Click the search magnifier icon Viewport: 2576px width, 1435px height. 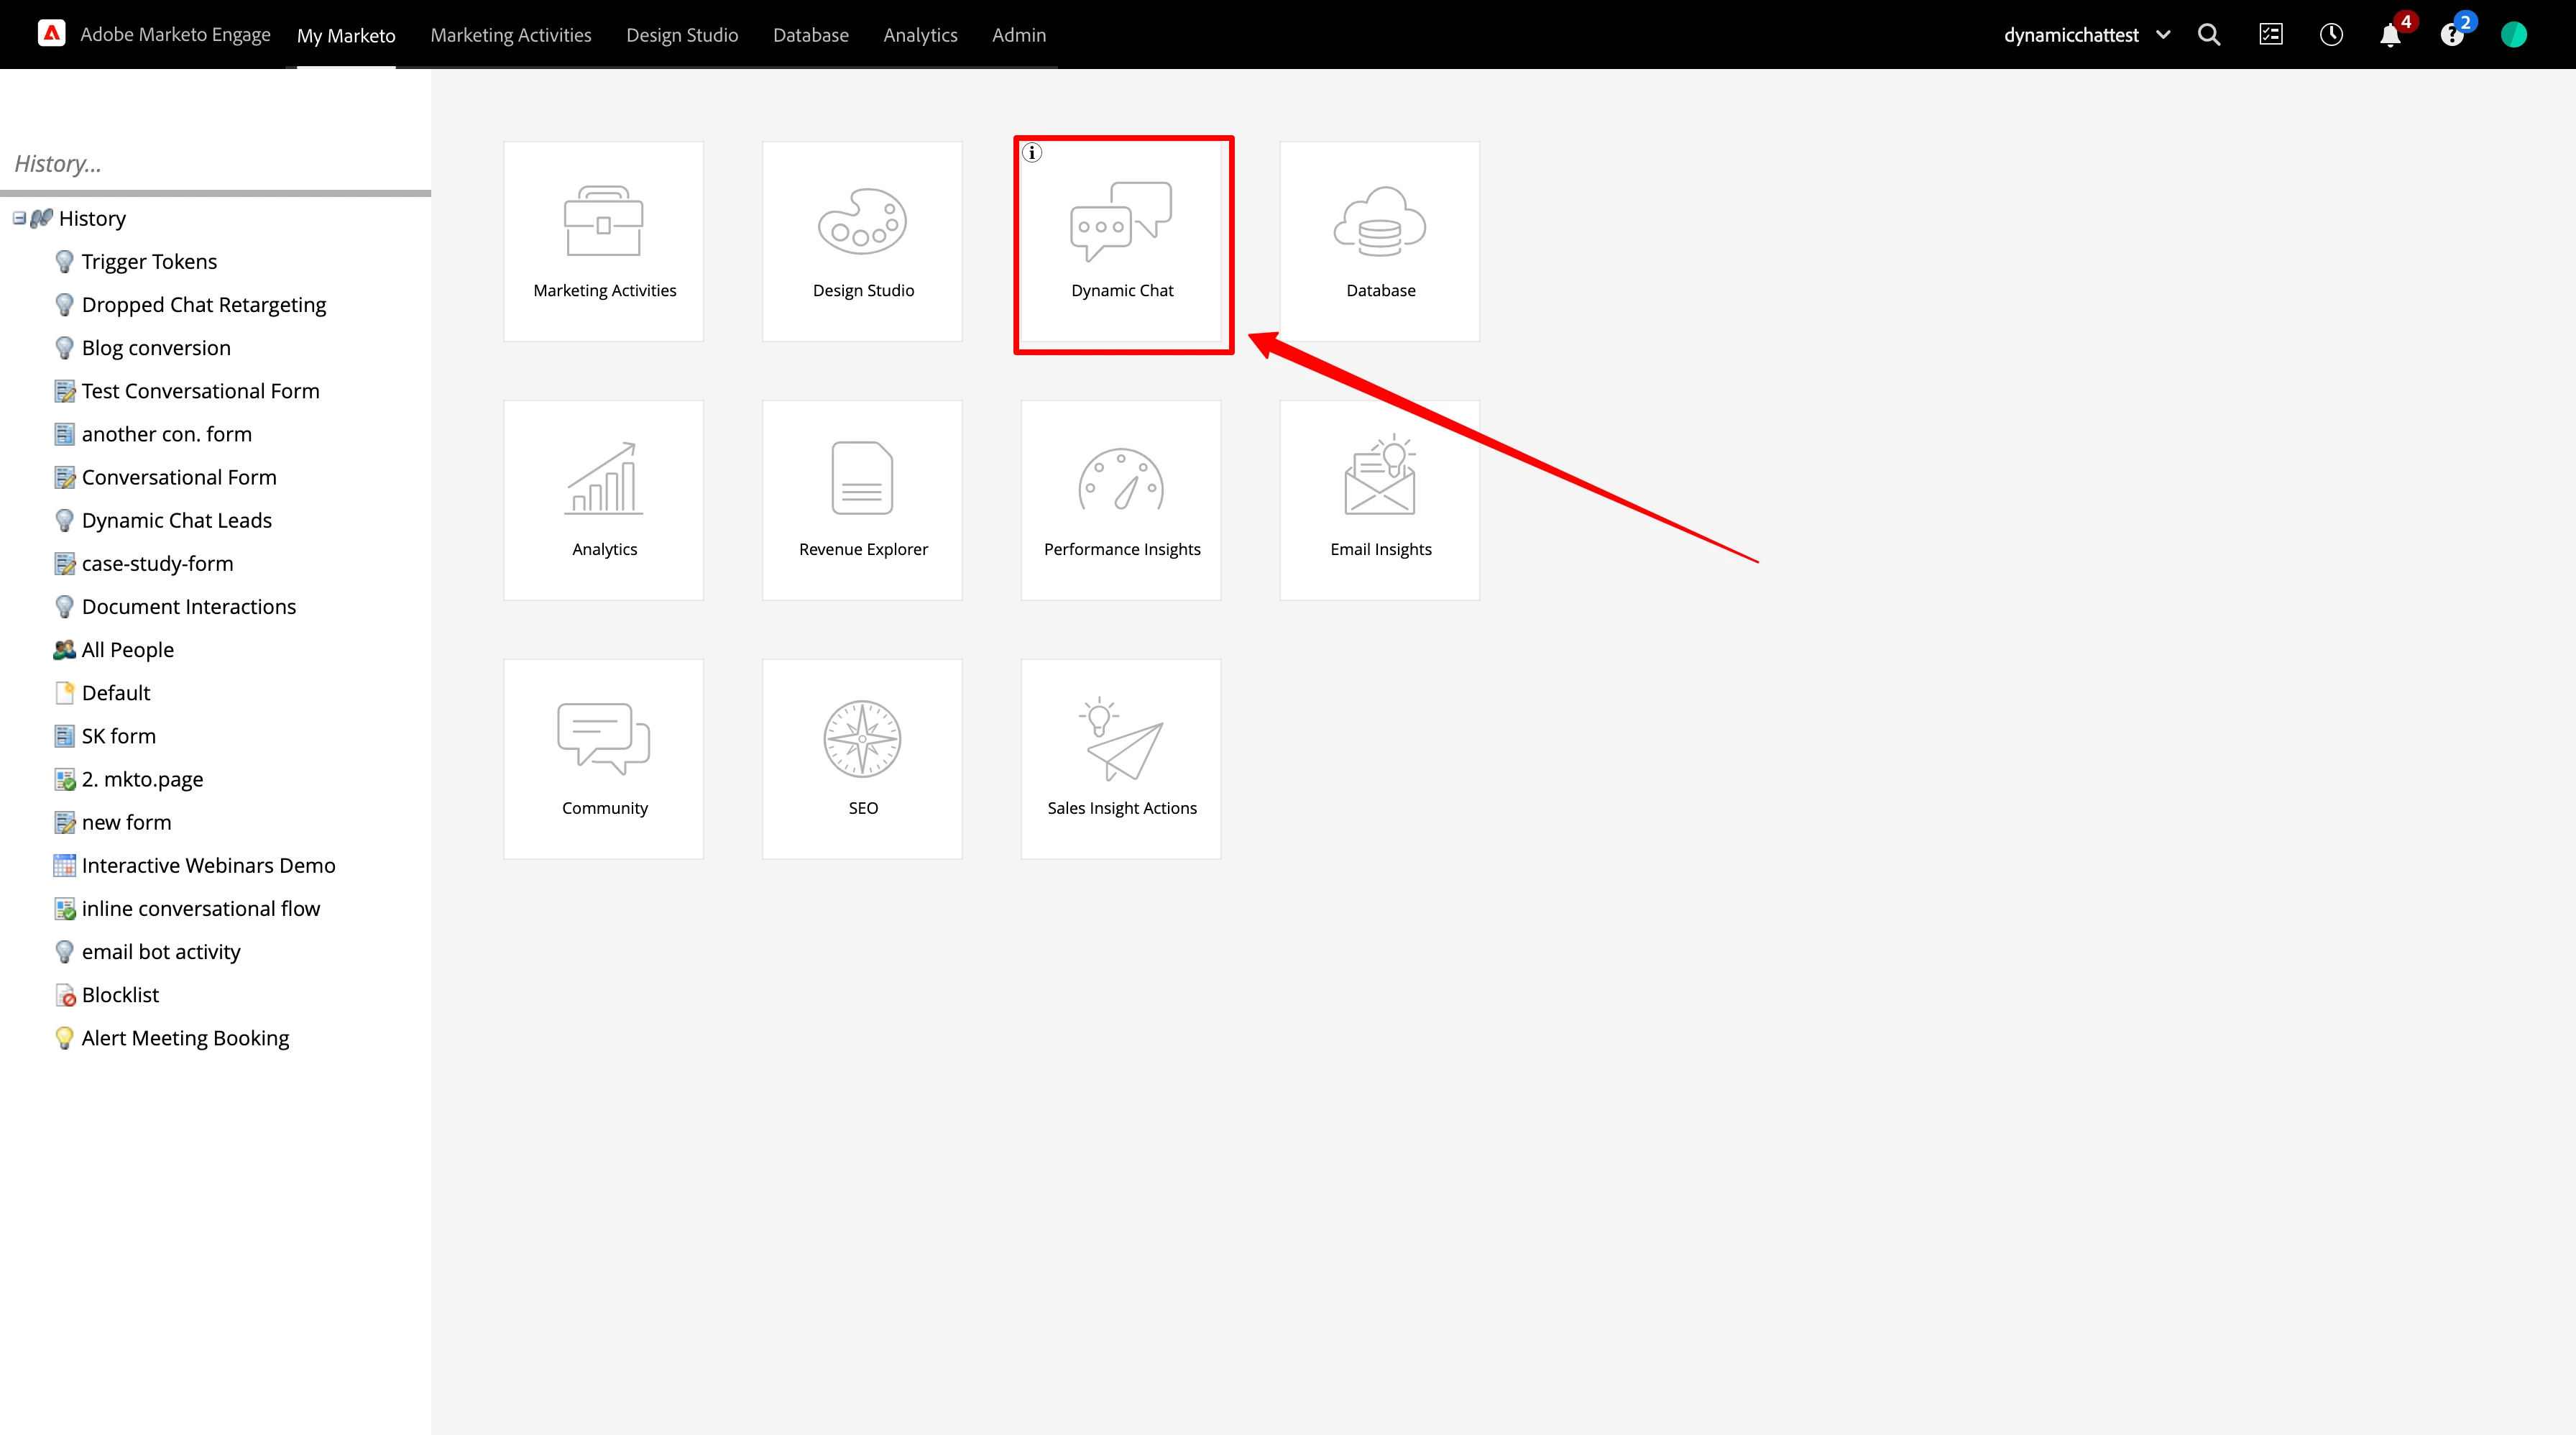[2209, 35]
